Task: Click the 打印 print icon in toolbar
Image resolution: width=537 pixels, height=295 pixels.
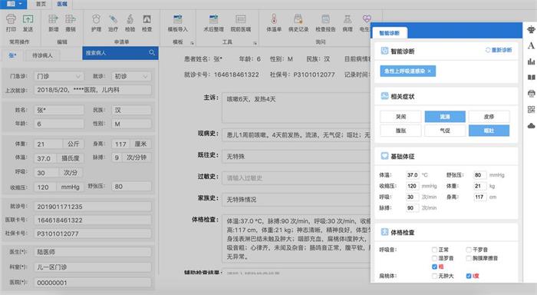Action: pos(11,19)
